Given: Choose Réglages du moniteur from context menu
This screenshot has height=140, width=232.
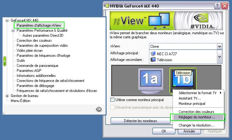Looking at the screenshot, I should [197, 117].
